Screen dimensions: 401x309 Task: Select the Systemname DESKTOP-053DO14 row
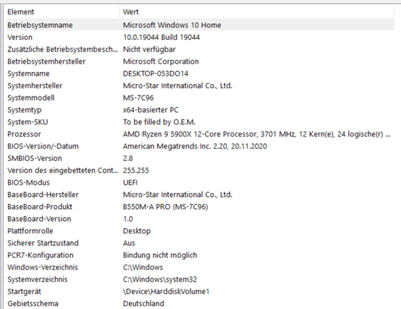[200, 73]
